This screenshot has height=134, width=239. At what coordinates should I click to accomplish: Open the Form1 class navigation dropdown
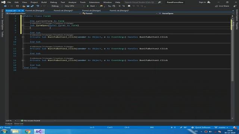coord(120,13)
